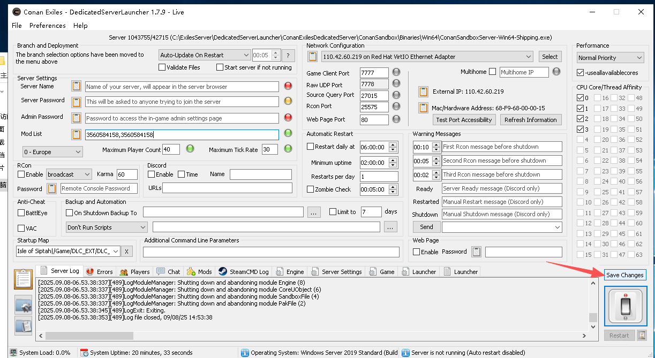Open the Don't Run Scripts dropdown
Image resolution: width=655 pixels, height=358 pixels.
pyautogui.click(x=107, y=227)
